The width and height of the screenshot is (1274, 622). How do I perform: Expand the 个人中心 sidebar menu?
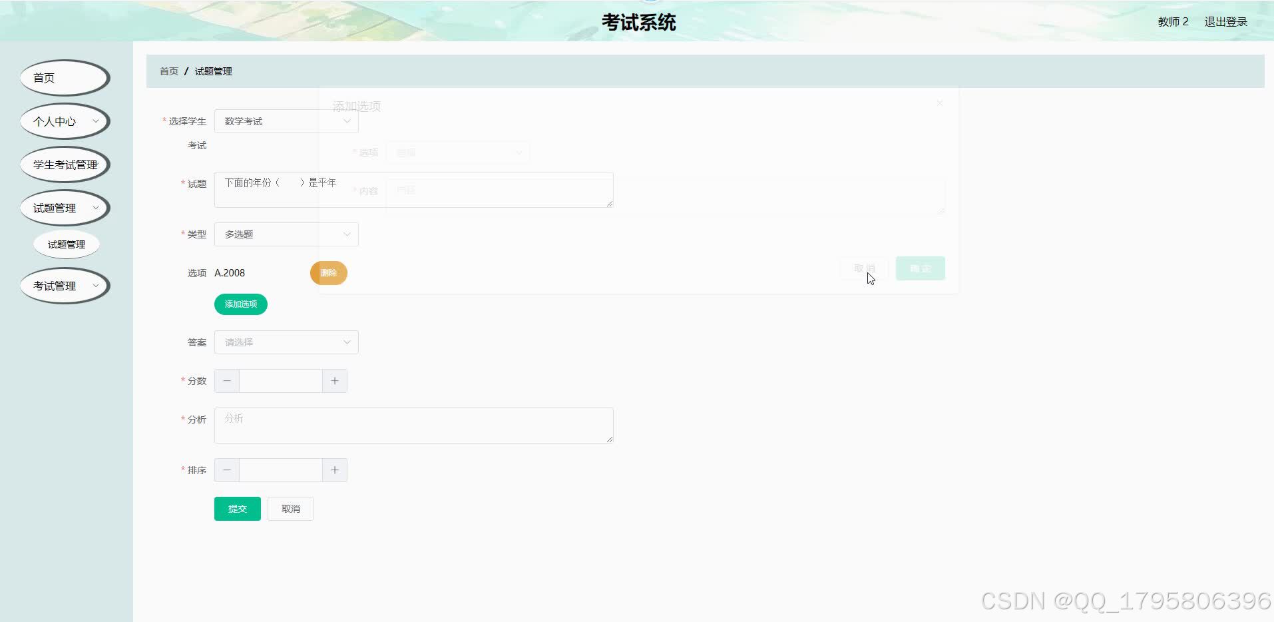coord(65,121)
